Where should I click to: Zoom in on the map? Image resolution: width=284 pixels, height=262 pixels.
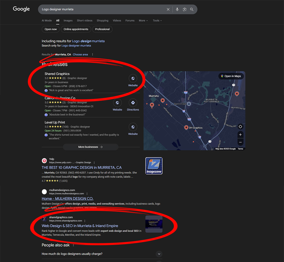[240, 135]
